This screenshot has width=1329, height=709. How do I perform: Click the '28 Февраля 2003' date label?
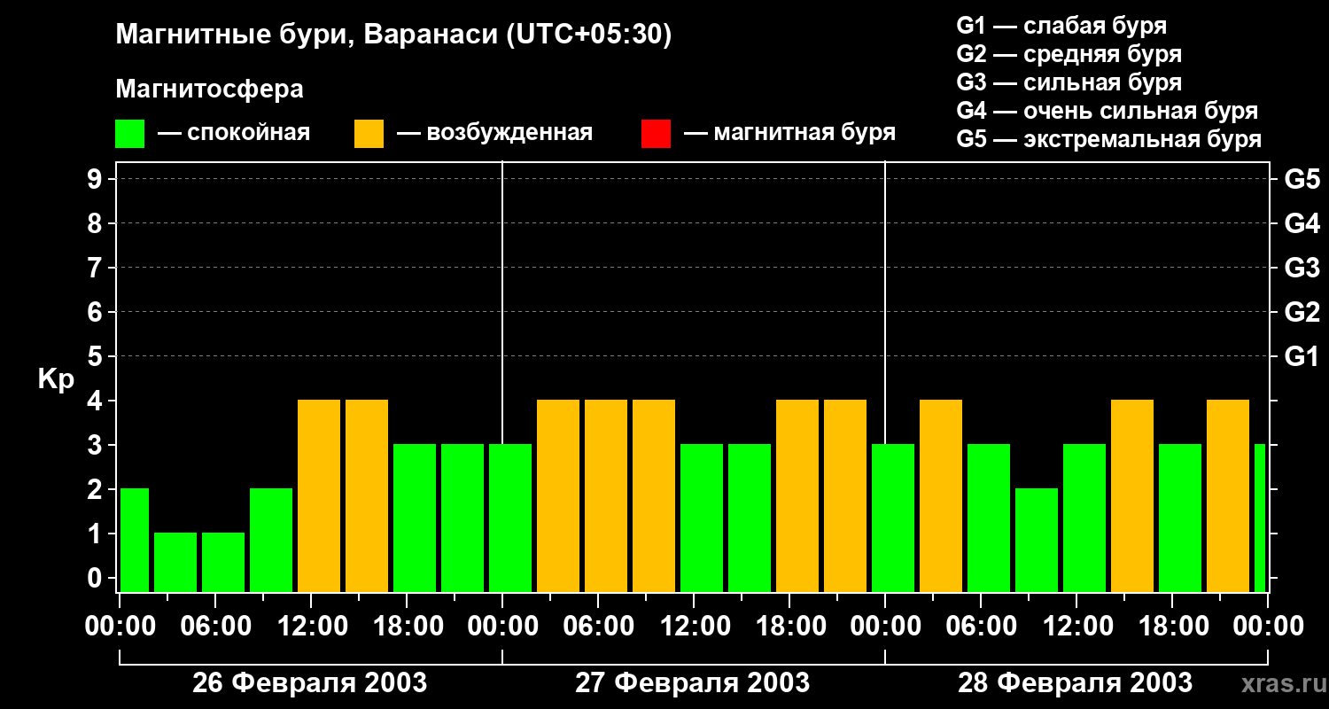click(x=1076, y=683)
